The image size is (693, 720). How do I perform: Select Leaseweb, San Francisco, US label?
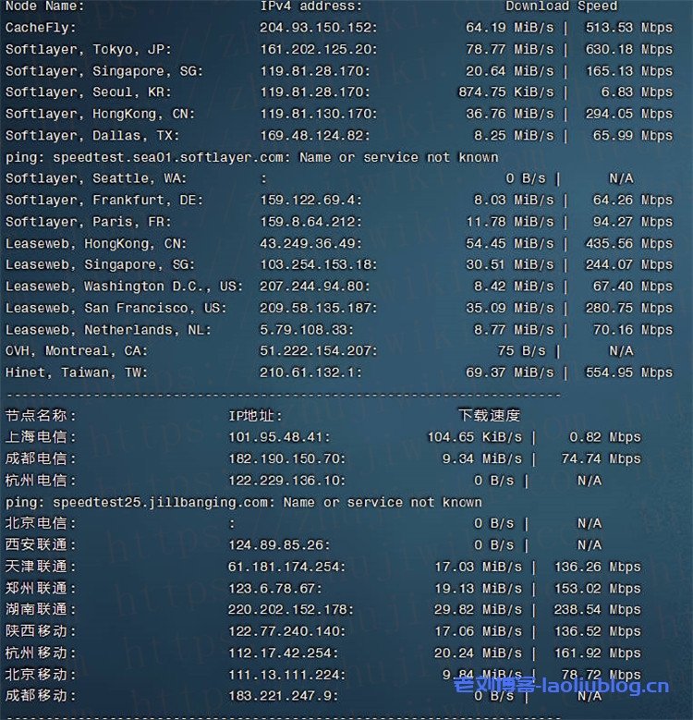click(x=116, y=308)
